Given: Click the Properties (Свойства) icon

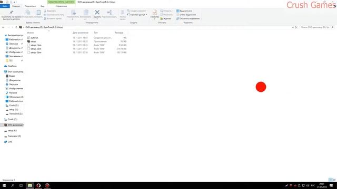Looking at the screenshot, I should click(x=154, y=12).
